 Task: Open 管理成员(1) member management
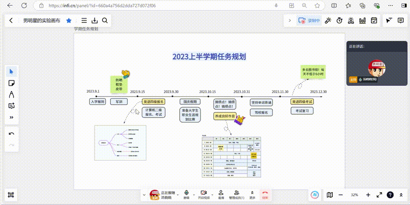click(x=237, y=195)
